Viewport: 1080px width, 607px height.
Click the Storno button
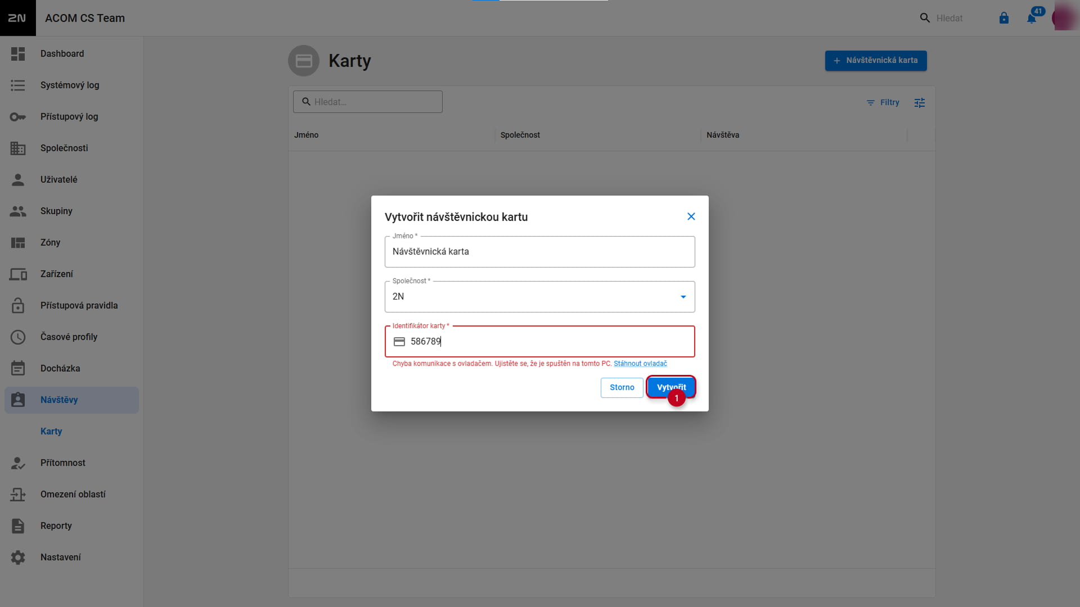(622, 387)
